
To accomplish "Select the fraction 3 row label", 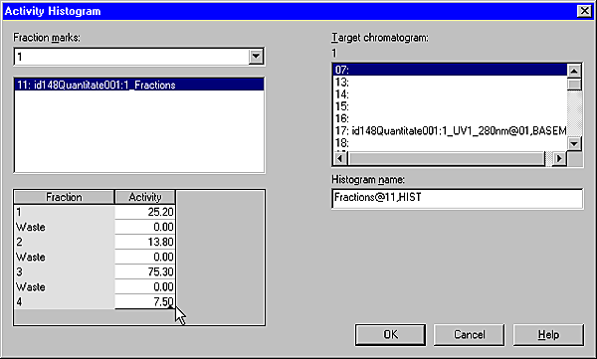I will [65, 271].
